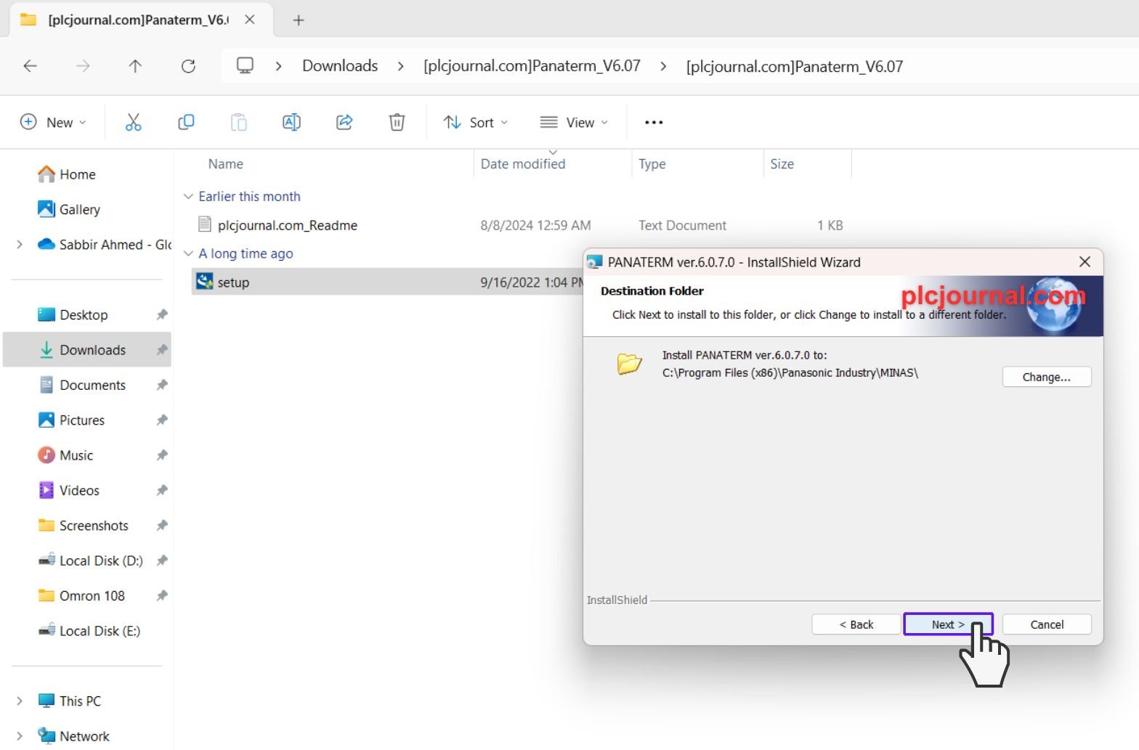Sort by Date modified column header
This screenshot has width=1139, height=750.
523,164
